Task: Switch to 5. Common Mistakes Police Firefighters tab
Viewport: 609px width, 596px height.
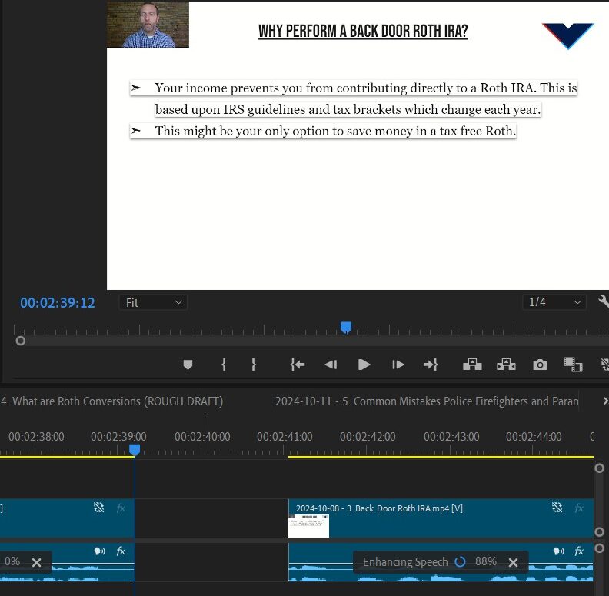Action: [427, 401]
